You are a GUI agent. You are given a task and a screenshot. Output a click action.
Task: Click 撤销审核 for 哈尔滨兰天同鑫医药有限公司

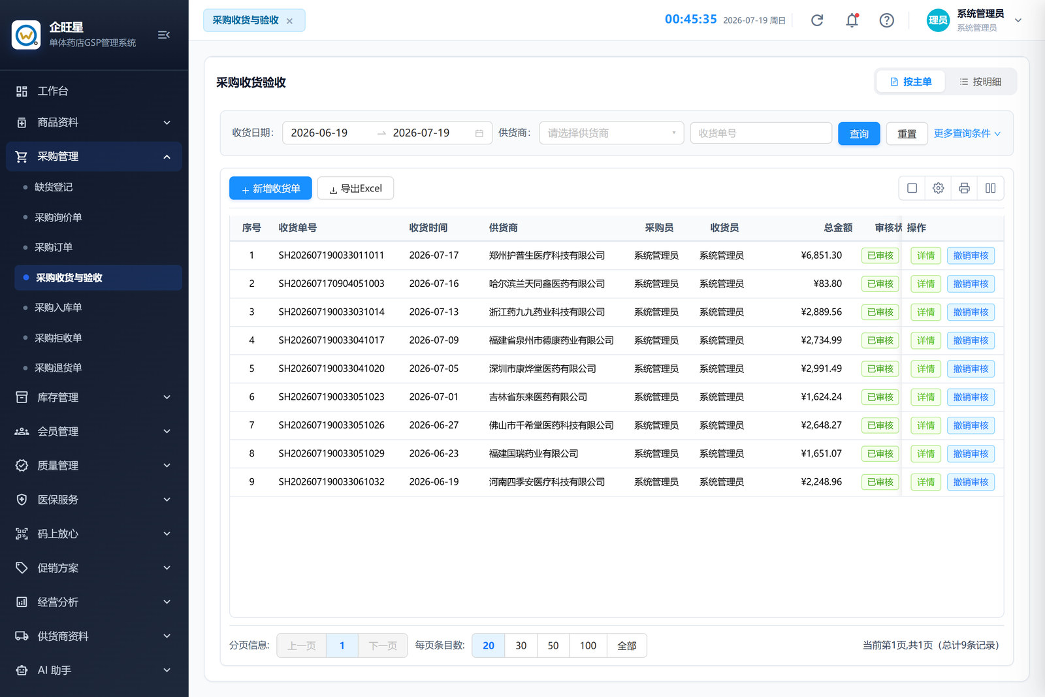tap(971, 284)
